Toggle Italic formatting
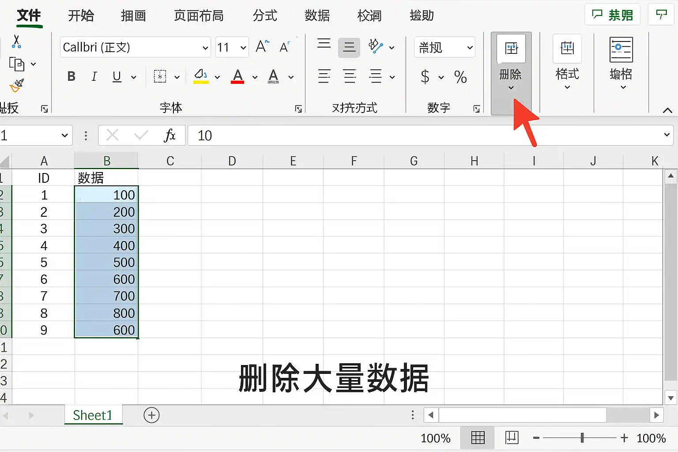Image resolution: width=678 pixels, height=452 pixels. click(x=94, y=76)
